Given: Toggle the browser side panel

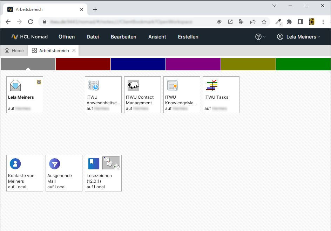Looking at the screenshot, I should [300, 22].
